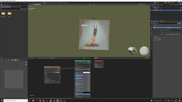Image resolution: width=182 pixels, height=102 pixels.
Task: Click the Surface Background shader selector
Action: pyautogui.click(x=172, y=30)
